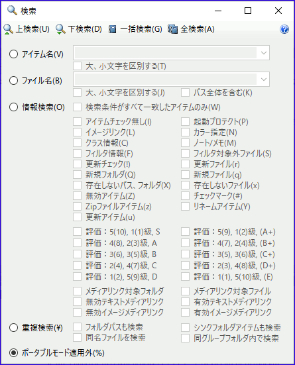Expand the ファイル名 combo box dropdown arrow
This screenshot has width=295, height=365.
(264, 79)
